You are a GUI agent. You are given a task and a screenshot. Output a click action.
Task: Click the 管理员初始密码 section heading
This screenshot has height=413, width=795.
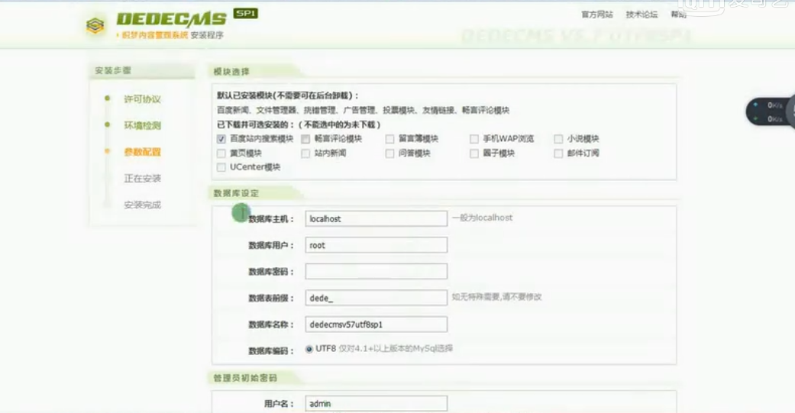click(x=245, y=378)
